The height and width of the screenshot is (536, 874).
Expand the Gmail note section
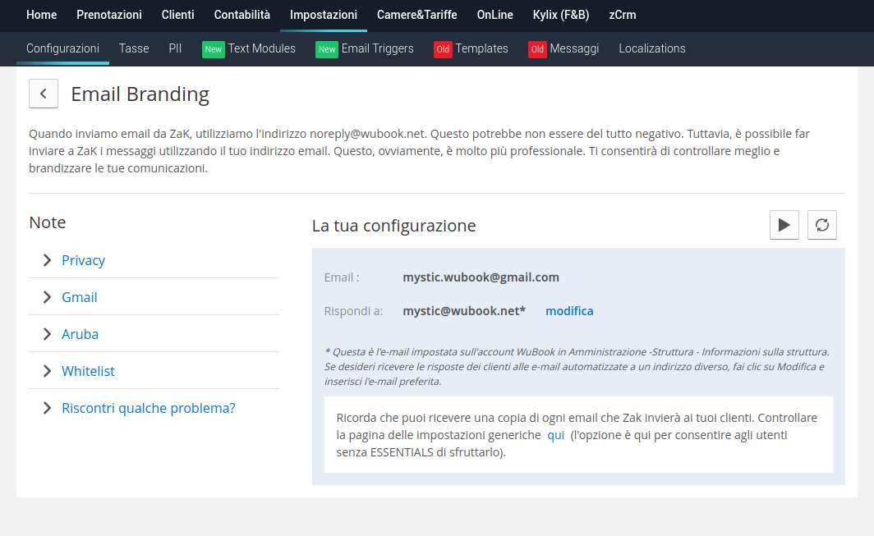tap(79, 297)
